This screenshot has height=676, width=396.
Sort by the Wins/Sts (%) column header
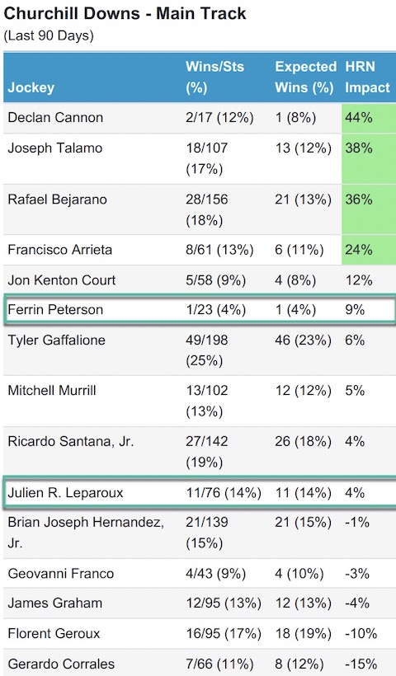click(214, 77)
